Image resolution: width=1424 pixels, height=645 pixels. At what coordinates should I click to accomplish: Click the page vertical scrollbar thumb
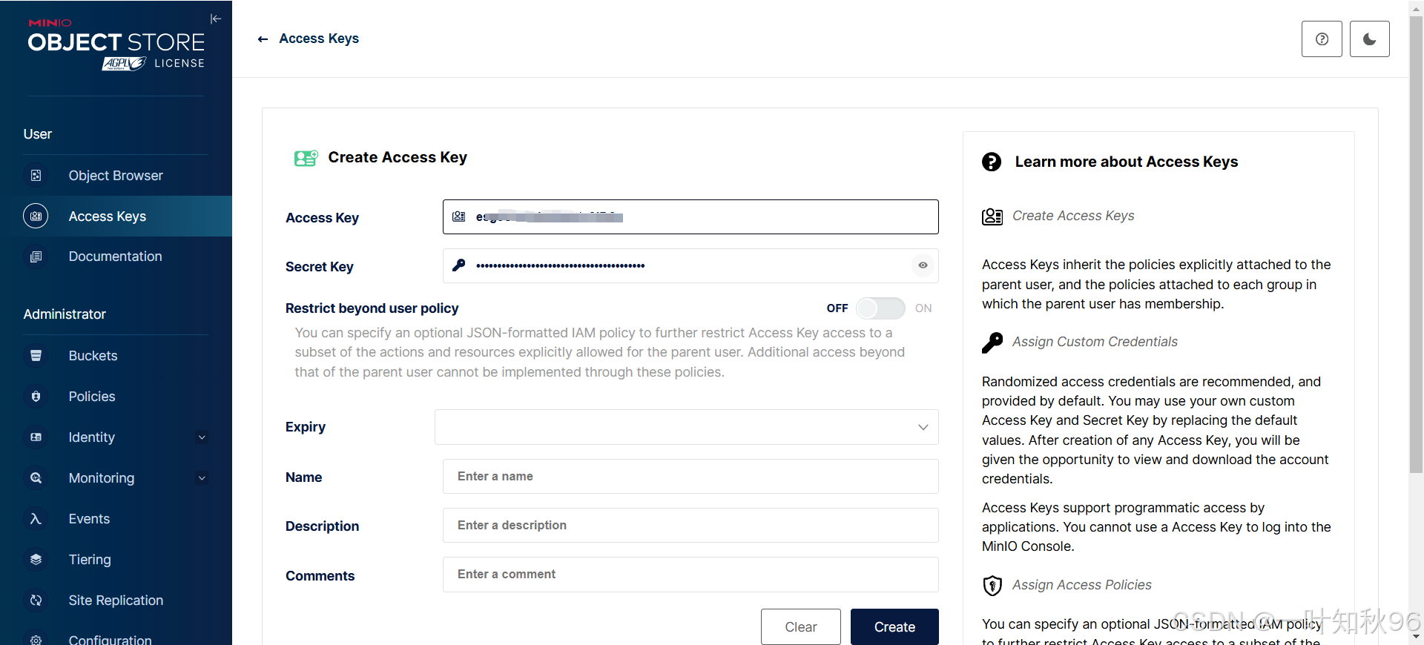pos(1416,245)
